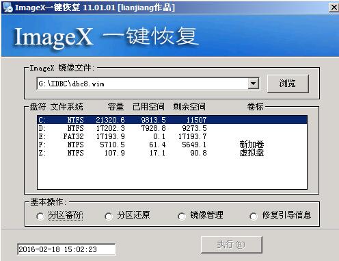Select the 镜像管理 radio button
Screen dimensions: 339x261
coord(182,216)
